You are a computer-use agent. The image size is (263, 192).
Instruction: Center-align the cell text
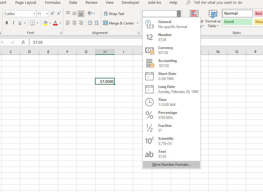point(74,23)
